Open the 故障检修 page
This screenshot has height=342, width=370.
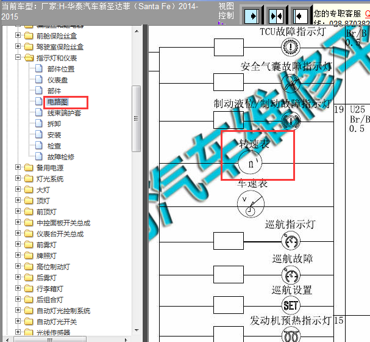tap(61, 157)
